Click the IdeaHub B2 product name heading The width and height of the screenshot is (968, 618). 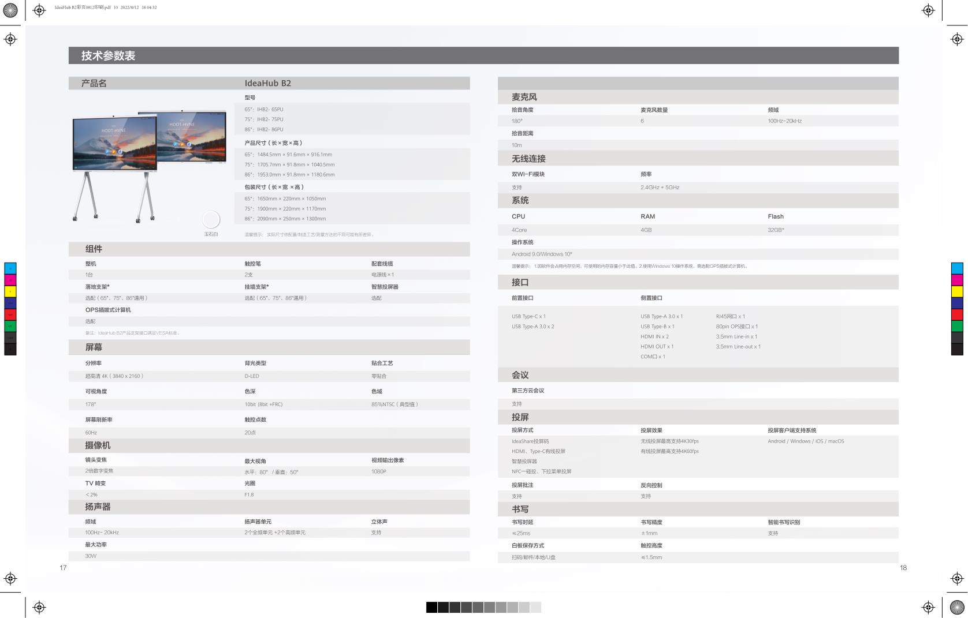(268, 83)
